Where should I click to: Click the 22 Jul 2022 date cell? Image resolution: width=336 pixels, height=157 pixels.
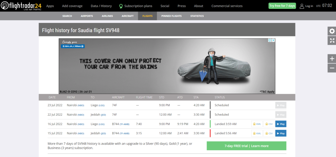55,115
